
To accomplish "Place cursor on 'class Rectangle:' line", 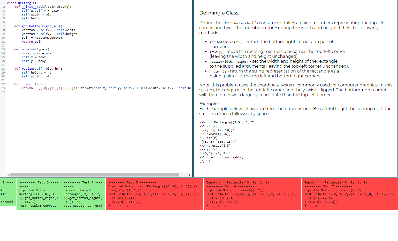I will tap(22, 3).
